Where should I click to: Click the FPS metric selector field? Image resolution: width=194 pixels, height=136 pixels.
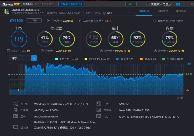(x=23, y=58)
